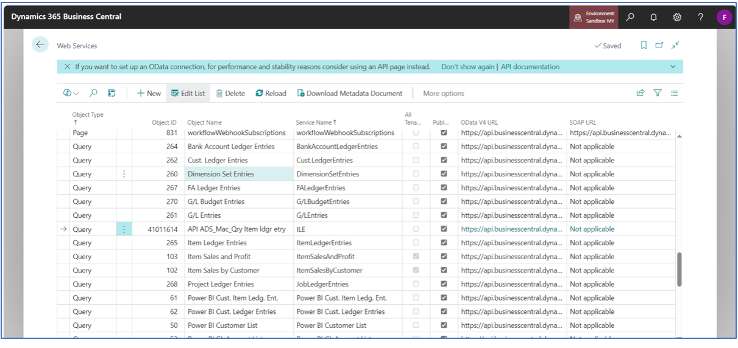
Task: Select the JobLedgerEntries service name cell
Action: tap(347, 284)
